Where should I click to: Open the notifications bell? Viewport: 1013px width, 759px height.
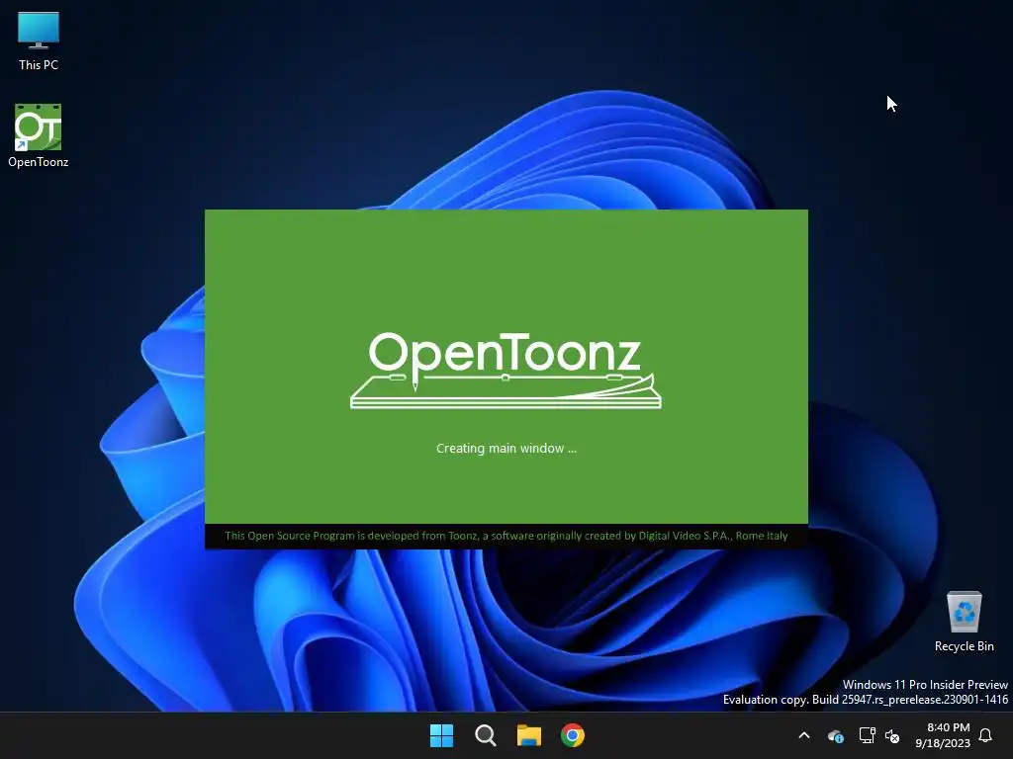(986, 735)
